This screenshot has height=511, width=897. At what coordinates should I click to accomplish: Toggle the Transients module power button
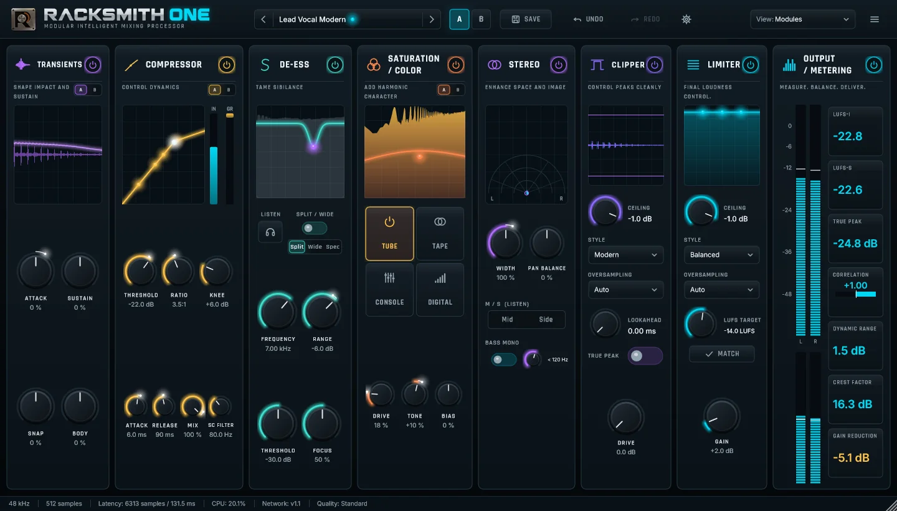coord(93,64)
